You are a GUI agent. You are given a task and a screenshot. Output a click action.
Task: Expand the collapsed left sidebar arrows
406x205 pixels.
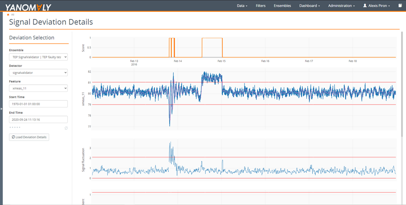[x=1, y=109]
